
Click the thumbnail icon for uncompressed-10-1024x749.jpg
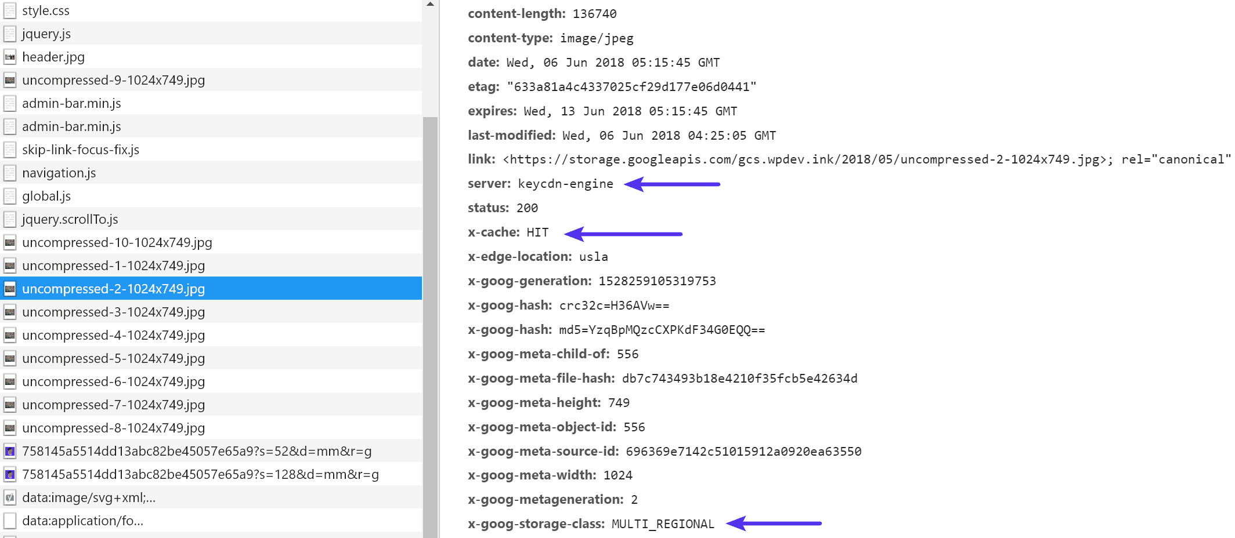[x=10, y=242]
